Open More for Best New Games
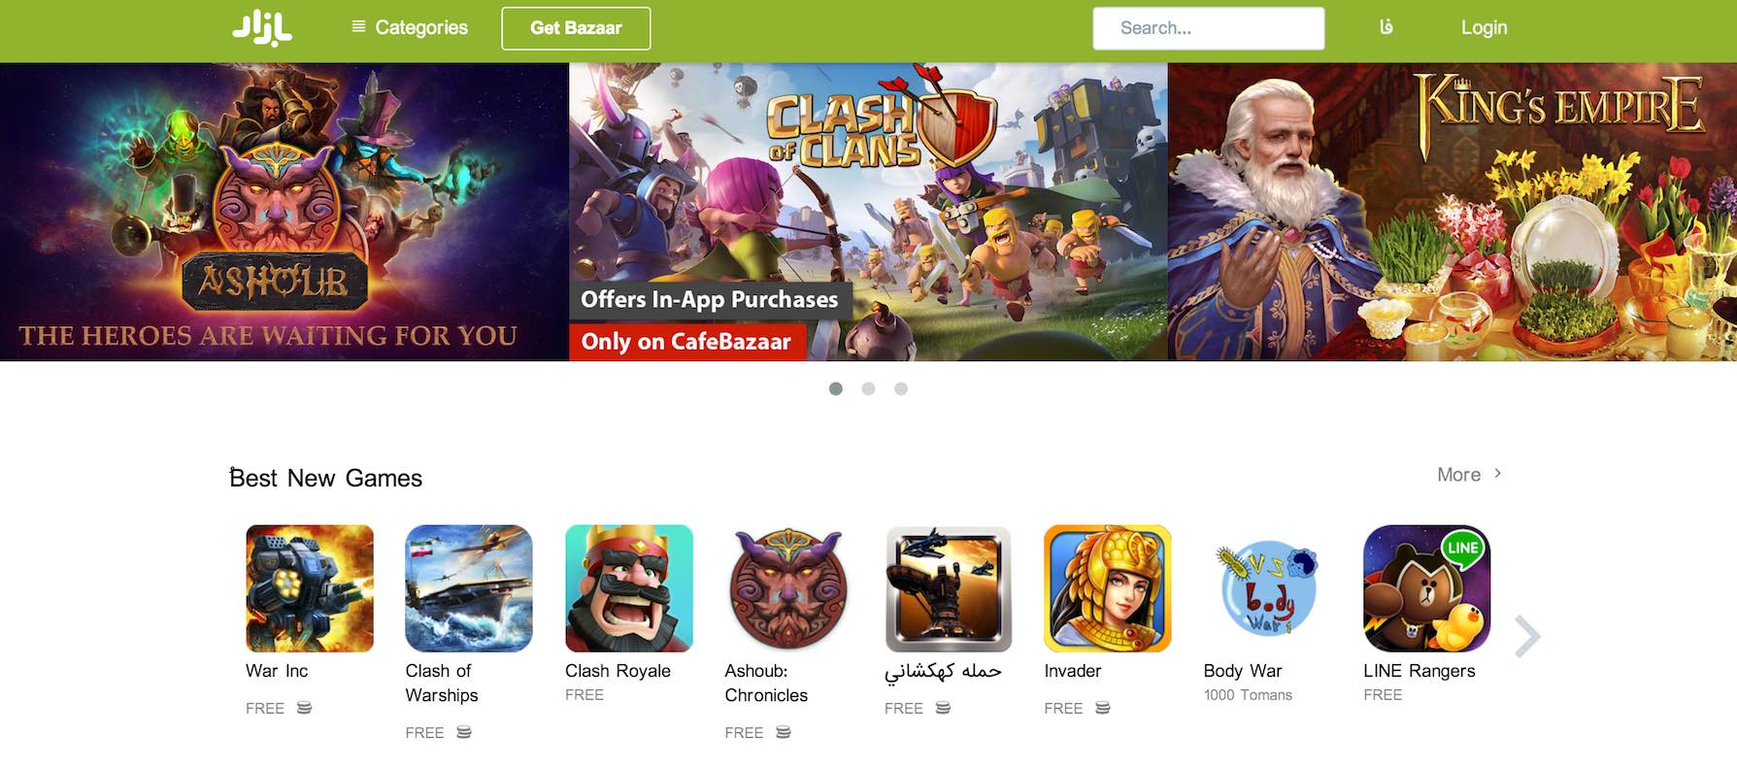The width and height of the screenshot is (1737, 768). [1470, 474]
